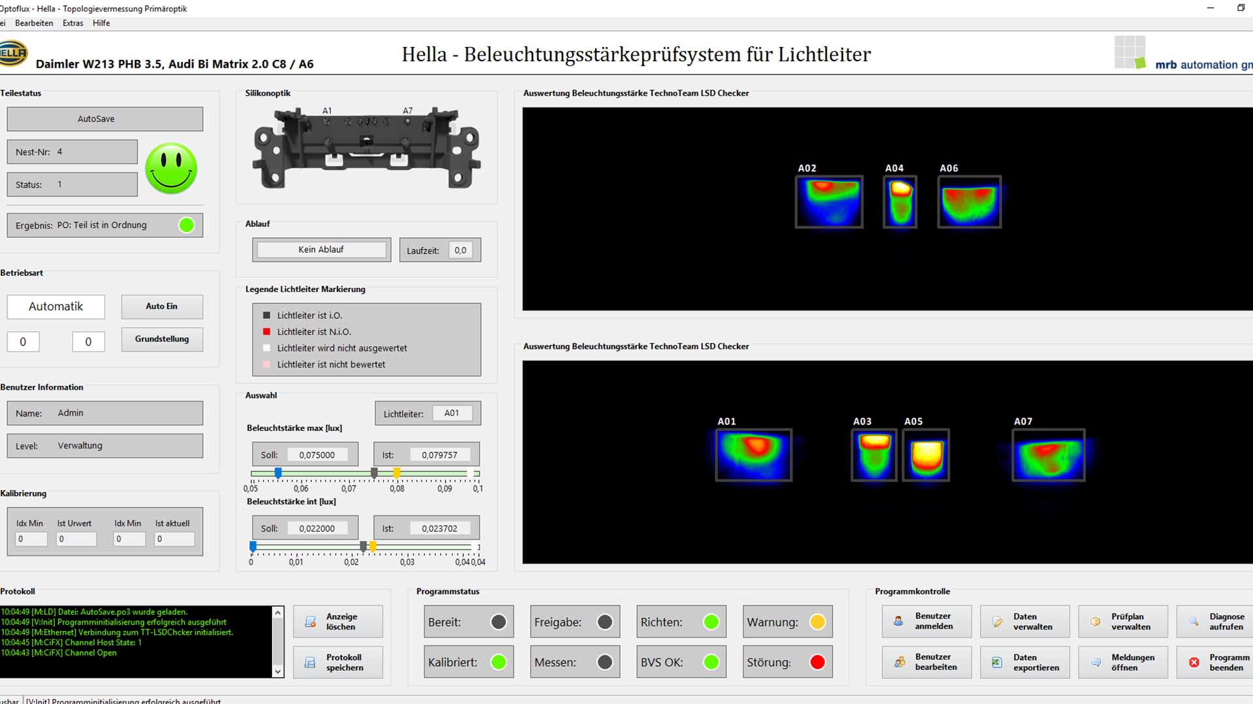This screenshot has width=1253, height=704.
Task: Click the AutoSave button
Action: [105, 119]
